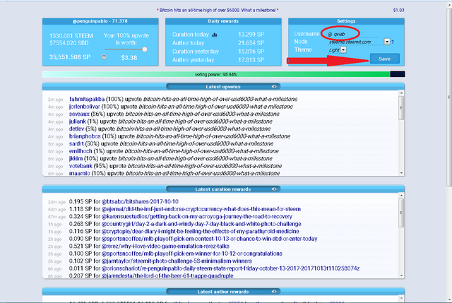The width and height of the screenshot is (452, 303).
Task: Open the @cryptopie dear-diary post link
Action: click(x=201, y=232)
